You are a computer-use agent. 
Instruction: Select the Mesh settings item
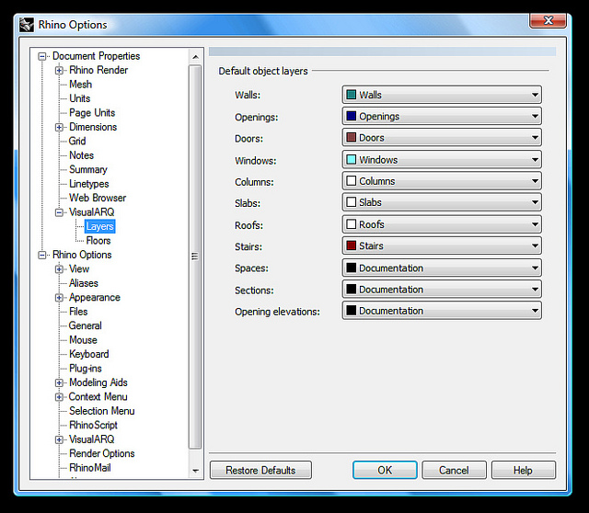click(x=80, y=85)
